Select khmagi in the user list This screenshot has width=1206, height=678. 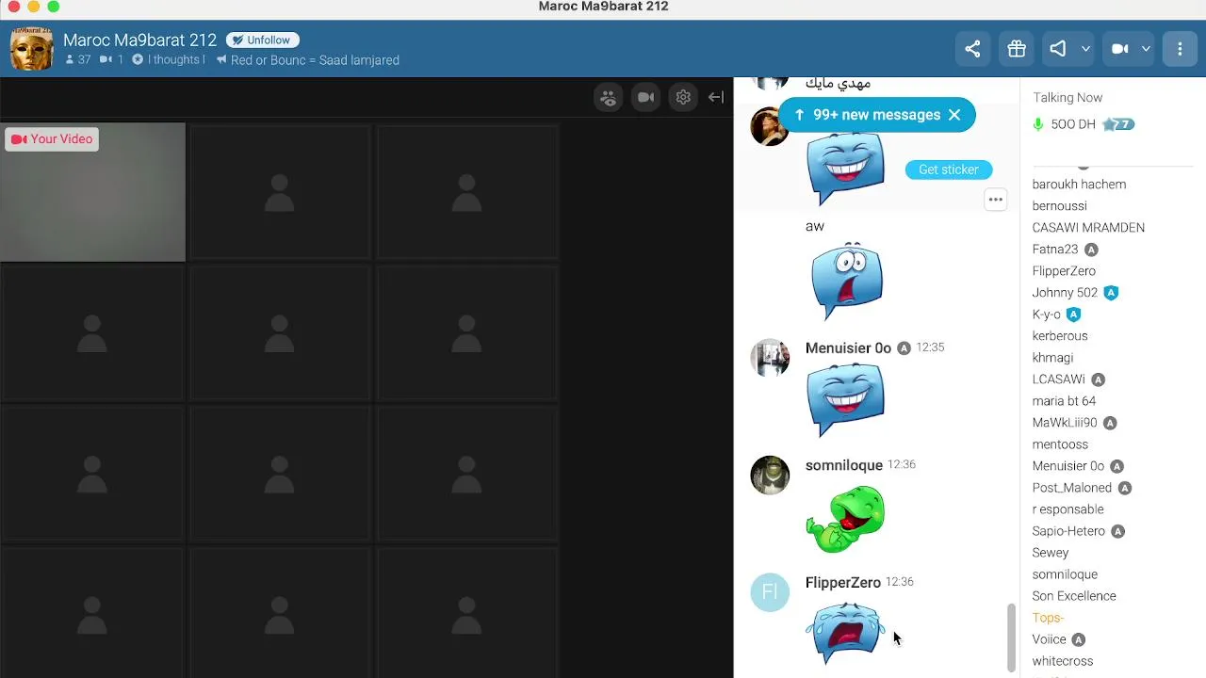point(1052,358)
